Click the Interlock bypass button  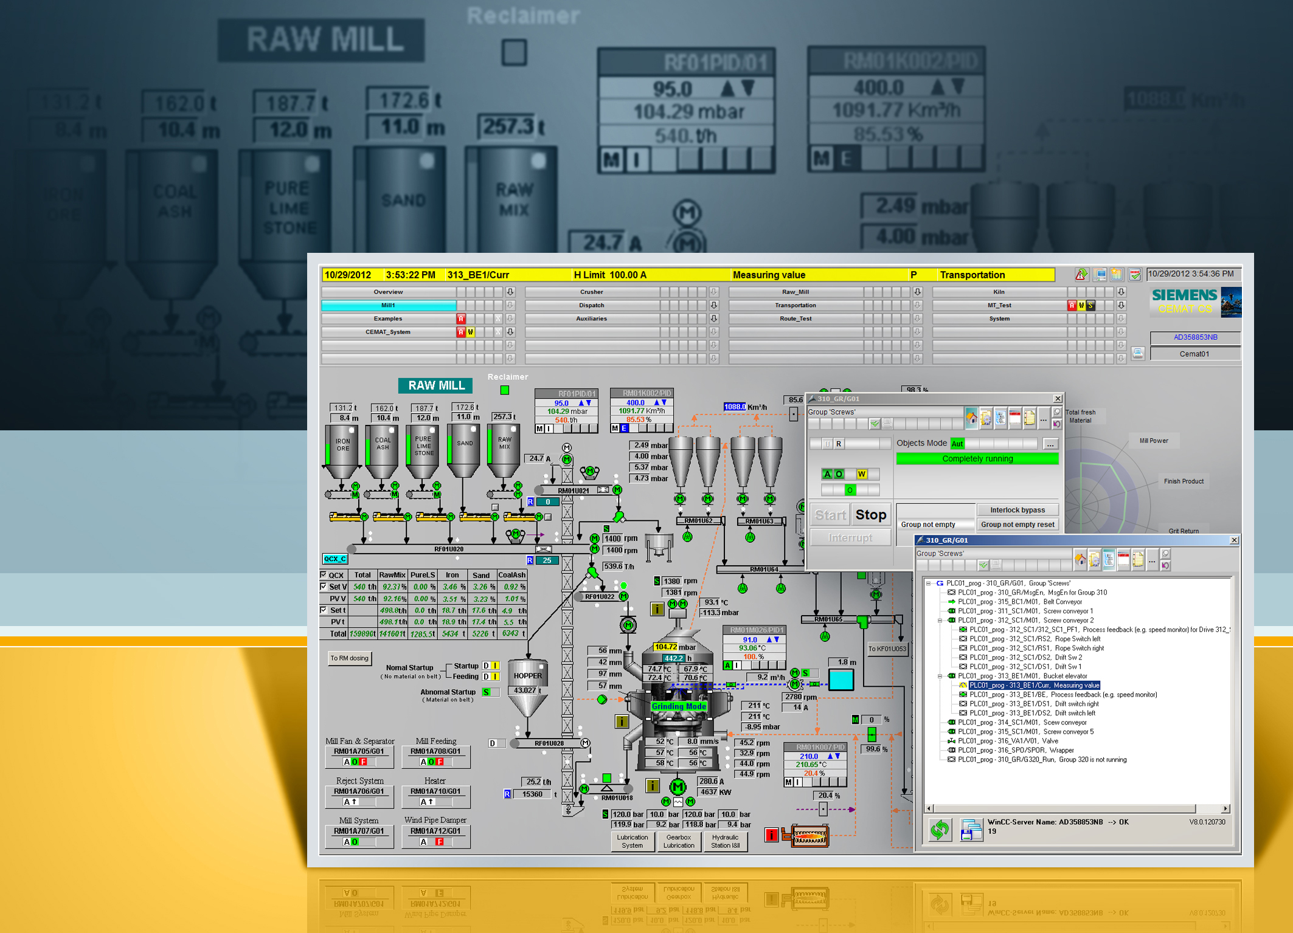pyautogui.click(x=1017, y=510)
